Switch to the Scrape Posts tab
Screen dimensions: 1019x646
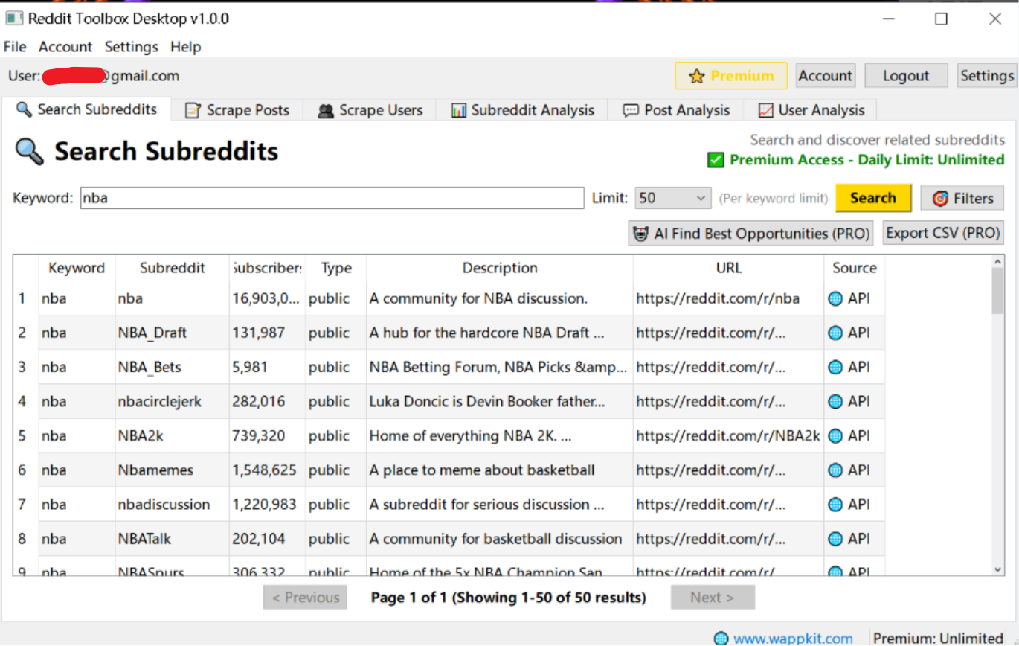pyautogui.click(x=239, y=110)
